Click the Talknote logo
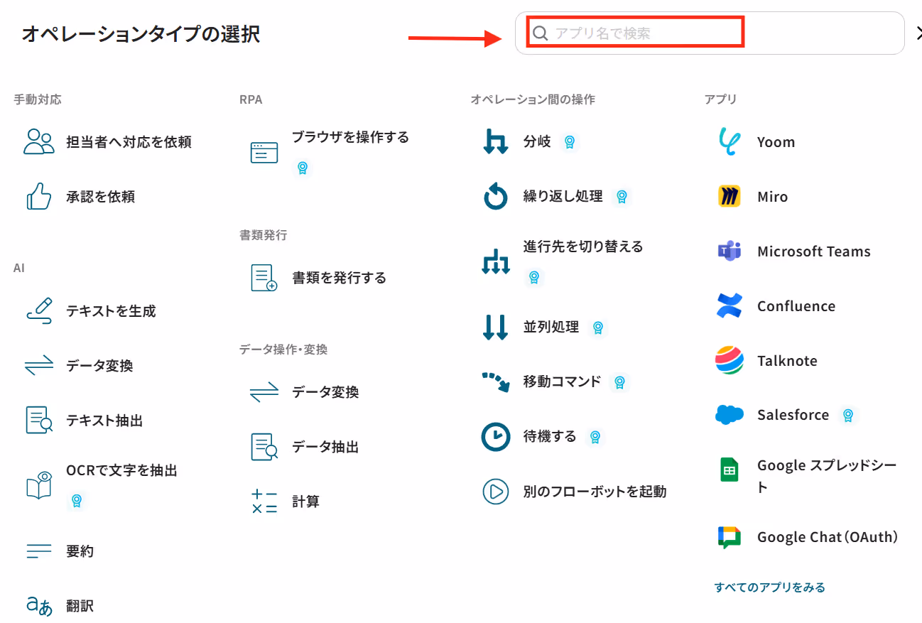Viewport: 922px width, 623px height. click(x=730, y=361)
